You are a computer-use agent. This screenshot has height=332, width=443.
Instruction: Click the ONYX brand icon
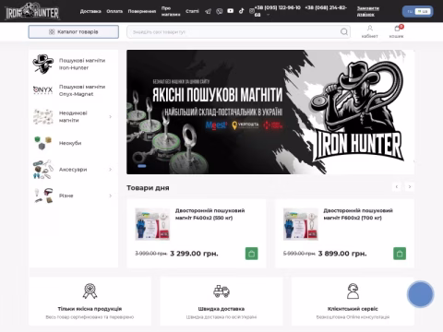click(x=43, y=90)
